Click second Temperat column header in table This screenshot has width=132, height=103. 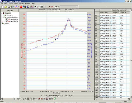pos(123,13)
